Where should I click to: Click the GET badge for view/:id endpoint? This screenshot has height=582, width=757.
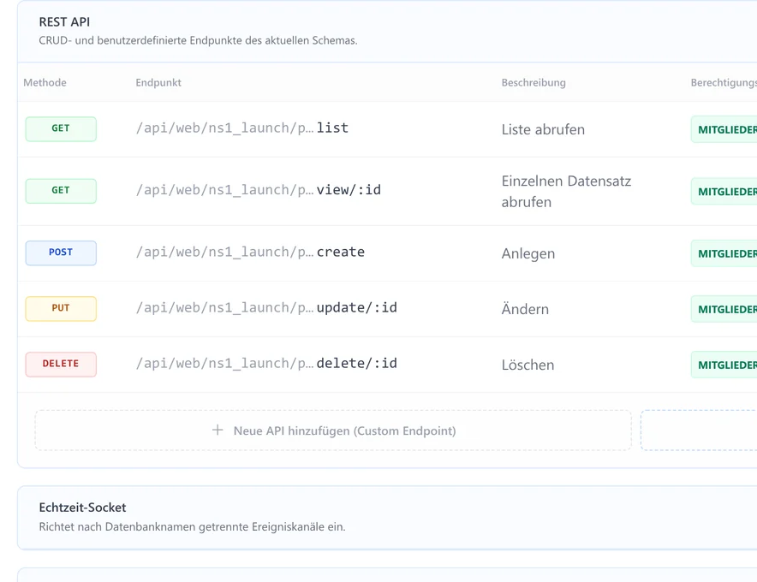(61, 191)
